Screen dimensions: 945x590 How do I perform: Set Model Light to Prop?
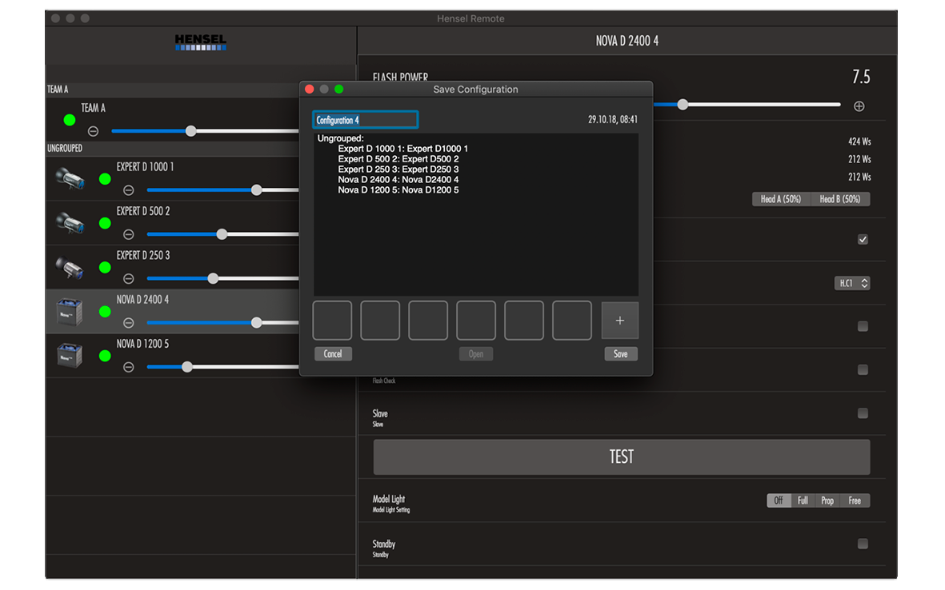click(x=827, y=500)
